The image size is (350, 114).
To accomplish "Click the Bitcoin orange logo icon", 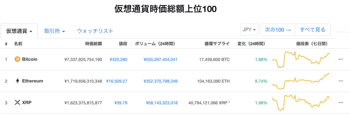I will 17,59.
